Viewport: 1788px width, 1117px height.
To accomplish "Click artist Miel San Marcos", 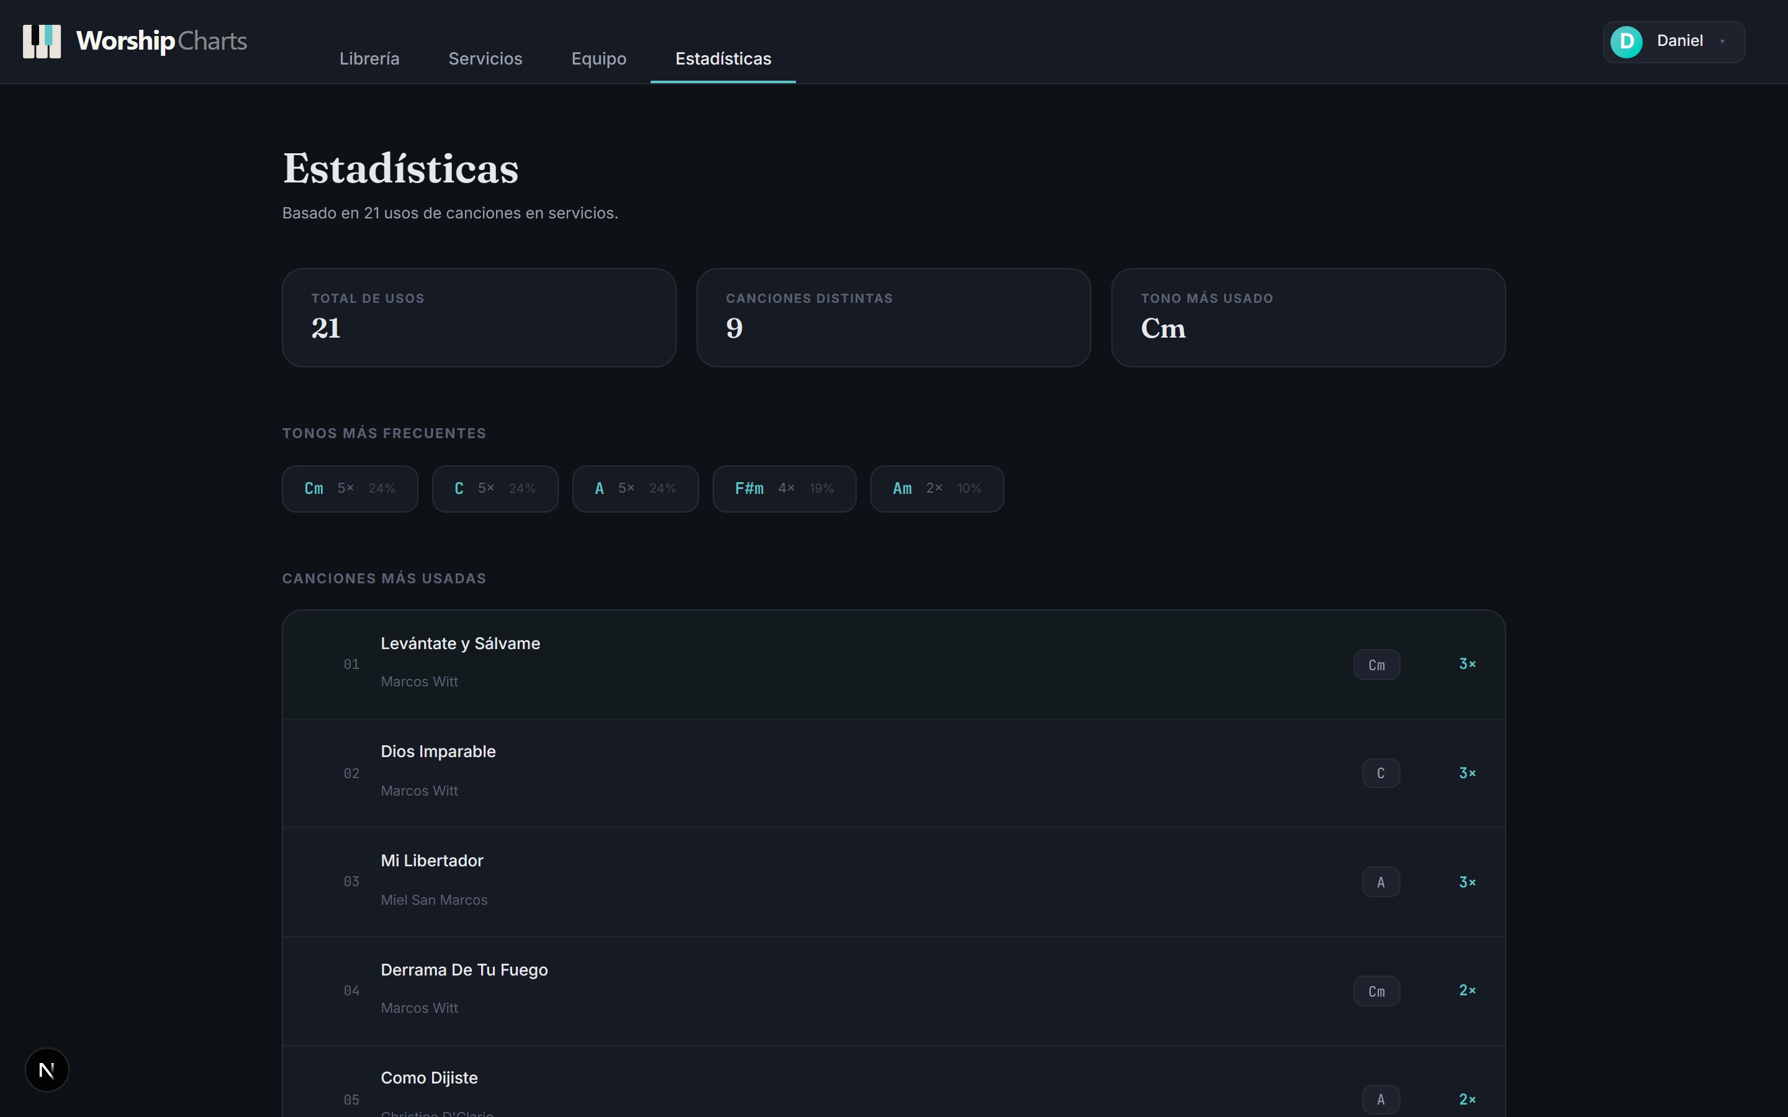I will pyautogui.click(x=434, y=900).
